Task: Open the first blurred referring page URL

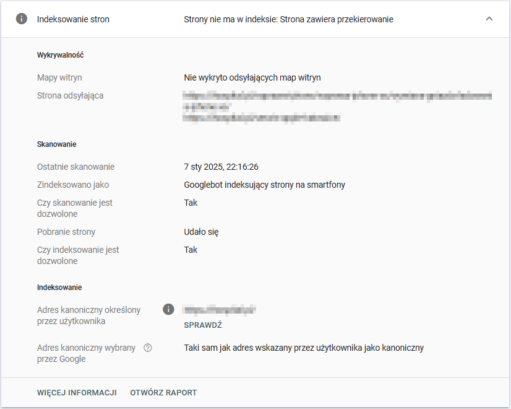Action: pos(337,96)
